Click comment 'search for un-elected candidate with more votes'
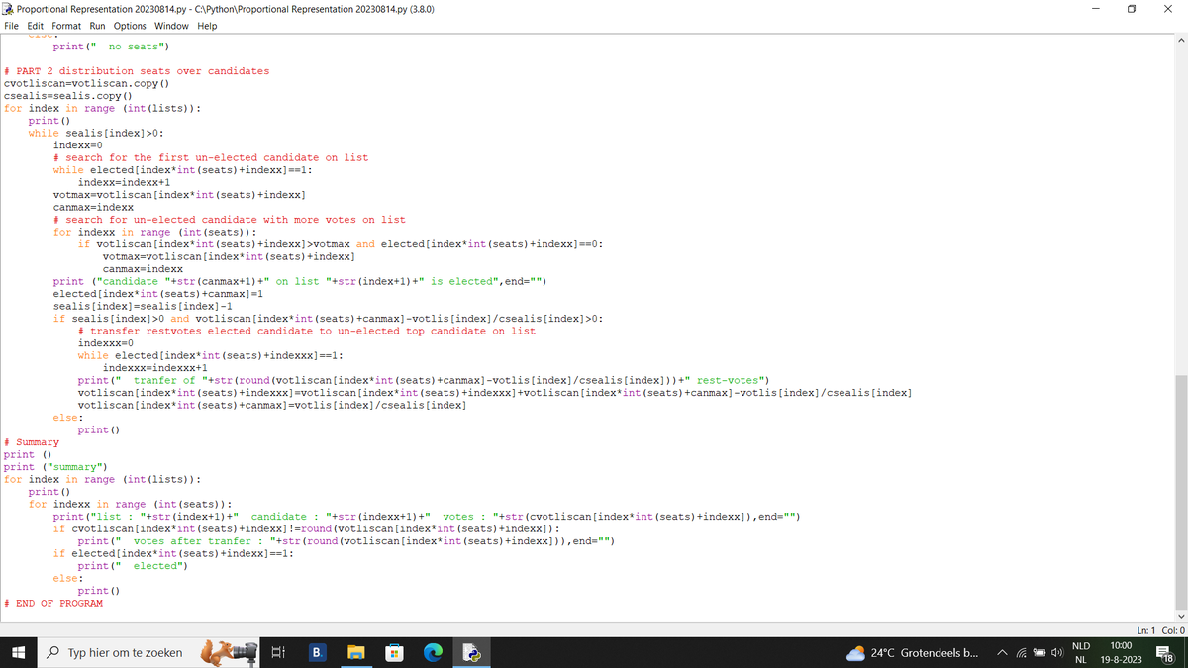Viewport: 1188px width, 668px height. (230, 220)
